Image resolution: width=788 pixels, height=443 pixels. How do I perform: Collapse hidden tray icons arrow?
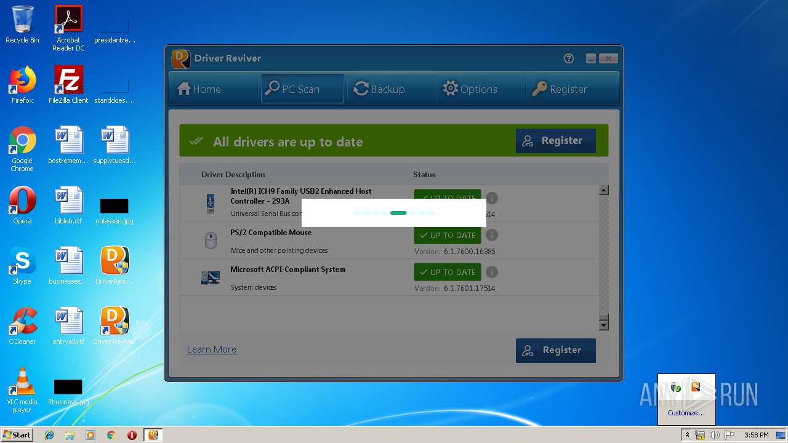point(687,435)
